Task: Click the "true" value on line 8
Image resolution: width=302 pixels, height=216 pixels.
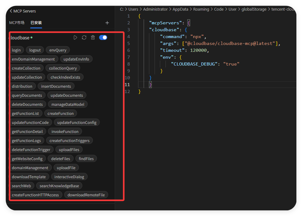Action: click(x=231, y=64)
